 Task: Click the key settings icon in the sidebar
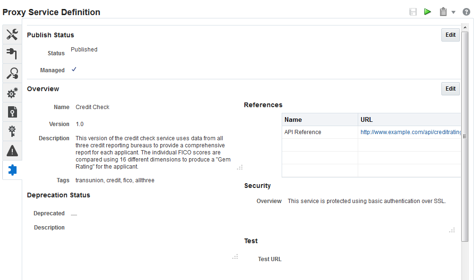12,131
